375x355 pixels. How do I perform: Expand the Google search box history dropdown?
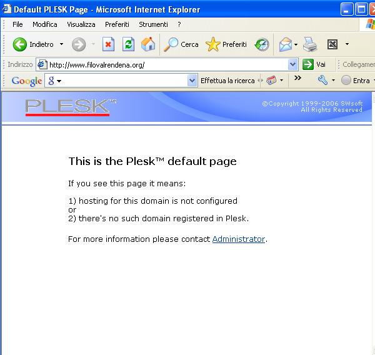tap(192, 81)
